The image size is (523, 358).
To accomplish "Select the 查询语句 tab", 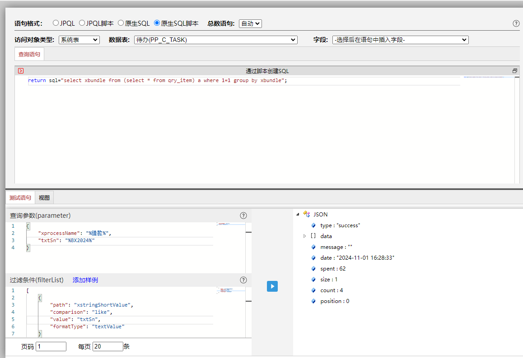I will point(29,55).
